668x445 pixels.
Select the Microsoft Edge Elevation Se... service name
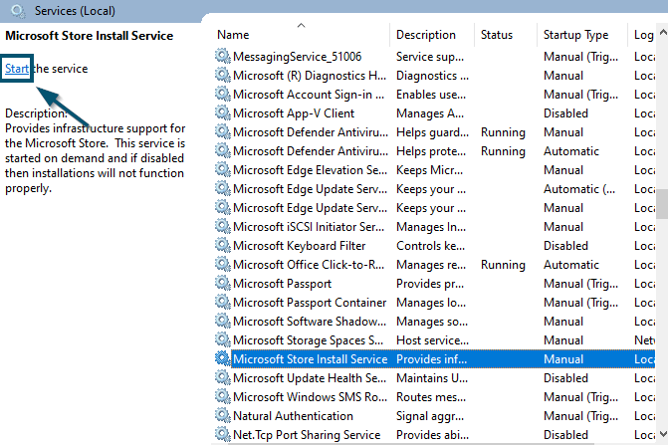pyautogui.click(x=311, y=170)
